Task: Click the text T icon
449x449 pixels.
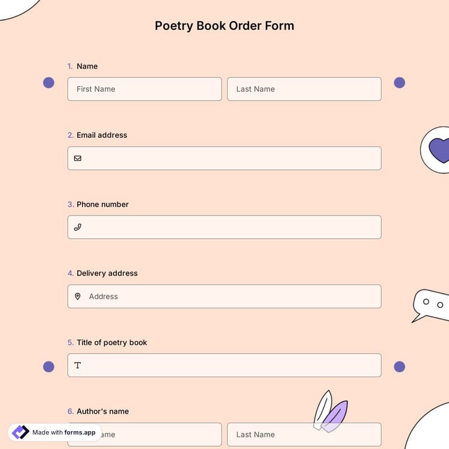Action: click(78, 365)
